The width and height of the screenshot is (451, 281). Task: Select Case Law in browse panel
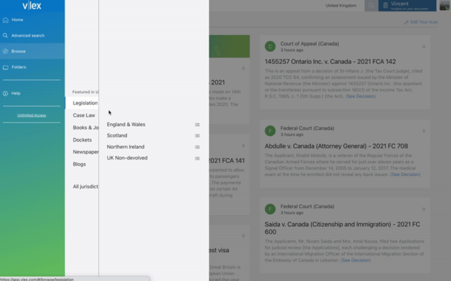pos(83,115)
